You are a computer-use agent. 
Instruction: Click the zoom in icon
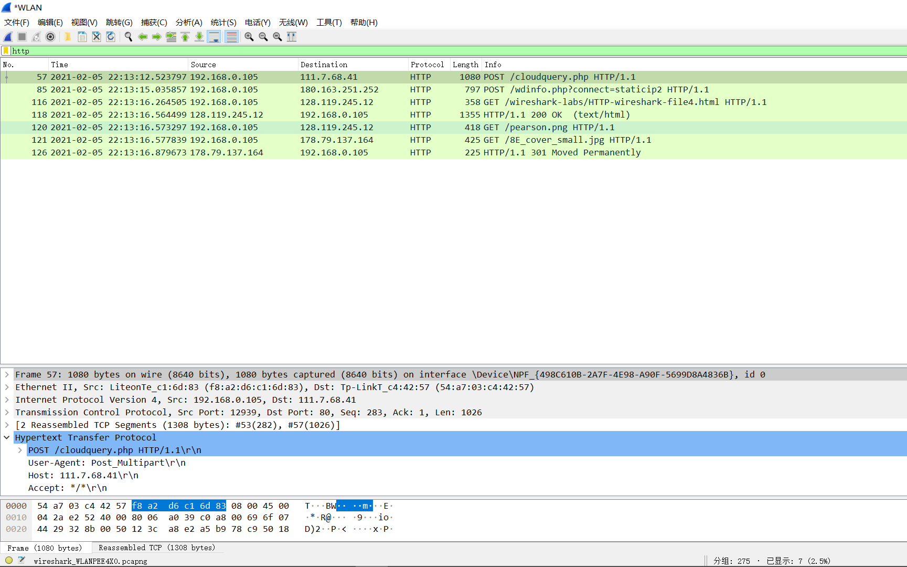[x=249, y=37]
